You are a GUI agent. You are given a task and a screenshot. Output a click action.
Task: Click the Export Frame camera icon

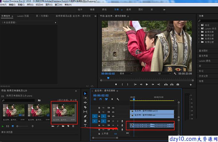178,84
